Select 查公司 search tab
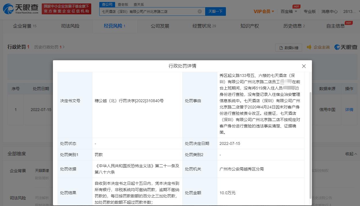Image resolution: width=360 pixels, height=206 pixels. [x=107, y=4]
